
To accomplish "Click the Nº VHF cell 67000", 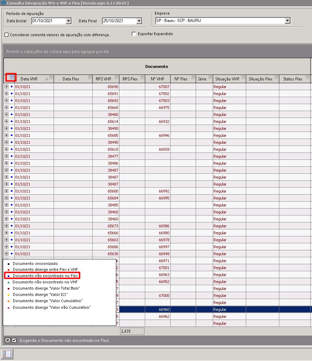I will coord(158,296).
